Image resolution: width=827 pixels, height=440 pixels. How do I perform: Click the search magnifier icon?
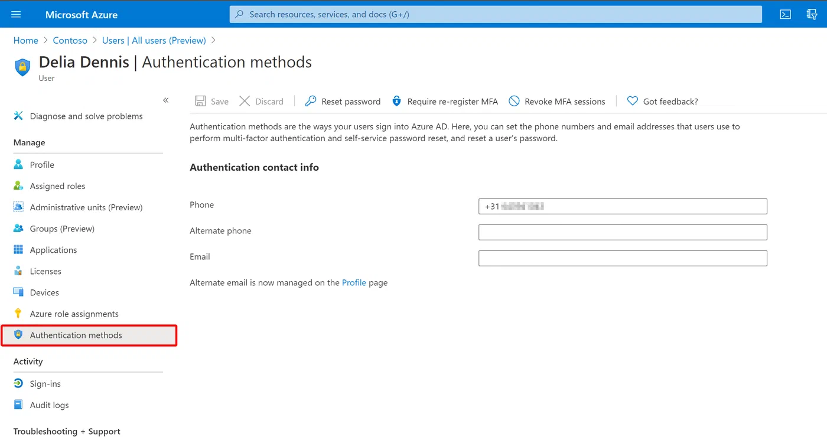(x=239, y=14)
